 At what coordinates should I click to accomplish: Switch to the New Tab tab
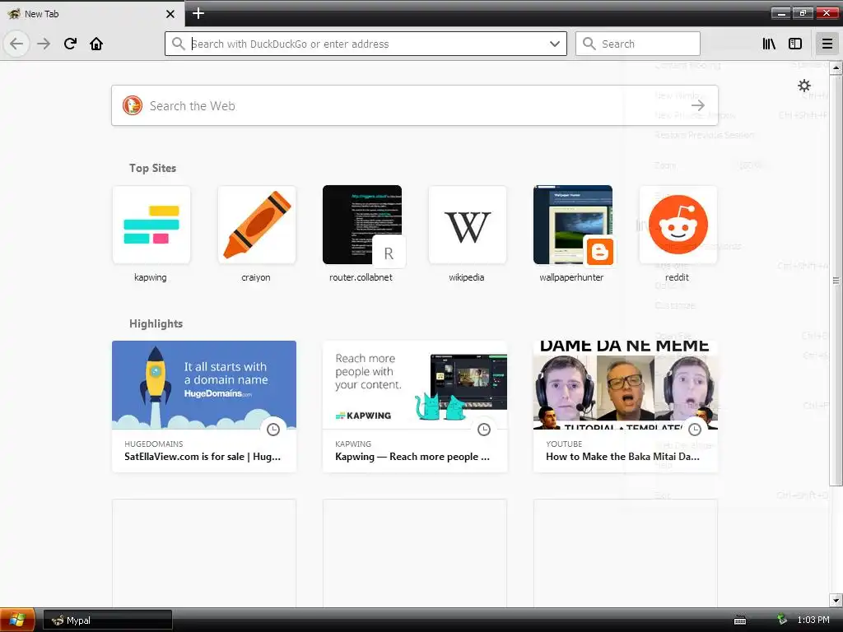pyautogui.click(x=92, y=13)
